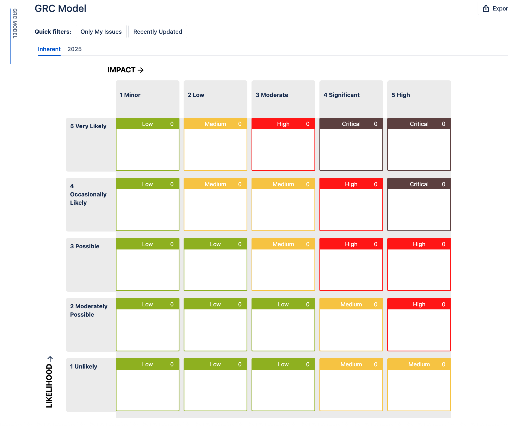This screenshot has width=508, height=426.
Task: Select Low cell for Unlikely, Moderate
Action: pyautogui.click(x=283, y=385)
